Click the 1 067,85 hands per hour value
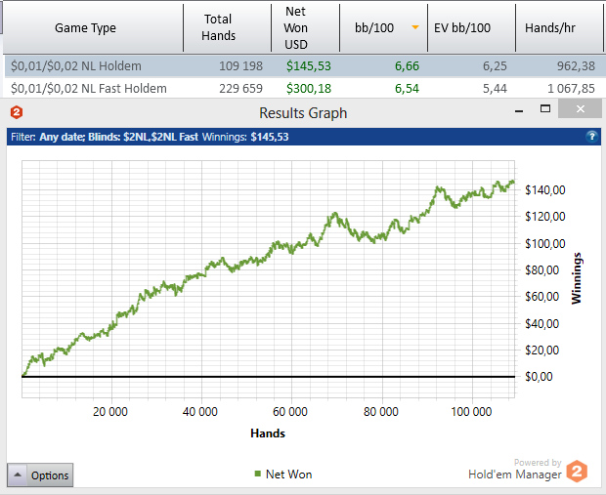Image resolution: width=606 pixels, height=495 pixels. point(571,89)
